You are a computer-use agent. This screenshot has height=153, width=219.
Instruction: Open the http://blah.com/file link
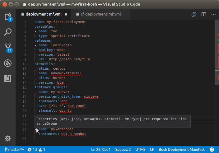coord(69,59)
